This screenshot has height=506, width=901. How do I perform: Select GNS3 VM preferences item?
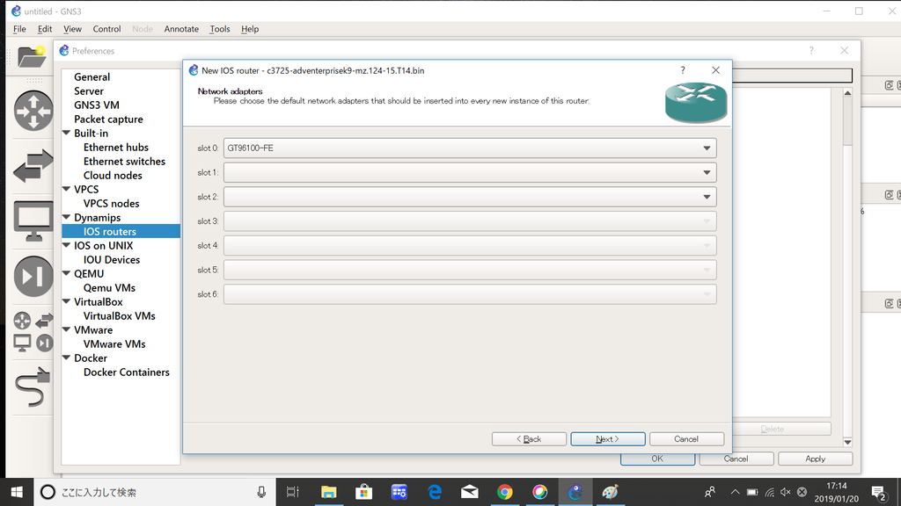tap(97, 105)
